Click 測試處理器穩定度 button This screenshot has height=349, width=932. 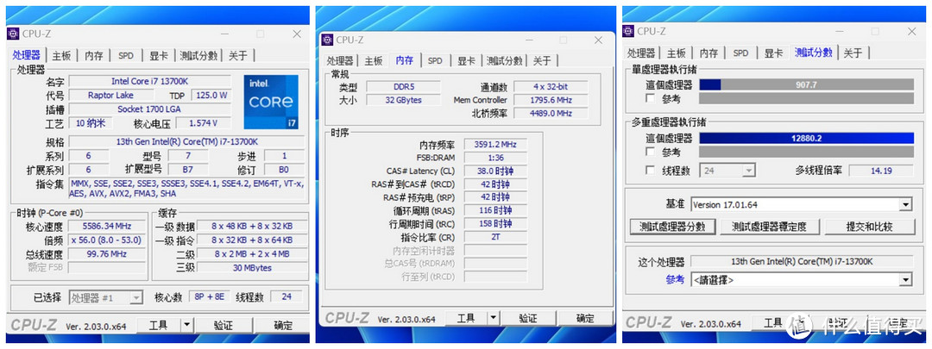click(x=769, y=227)
